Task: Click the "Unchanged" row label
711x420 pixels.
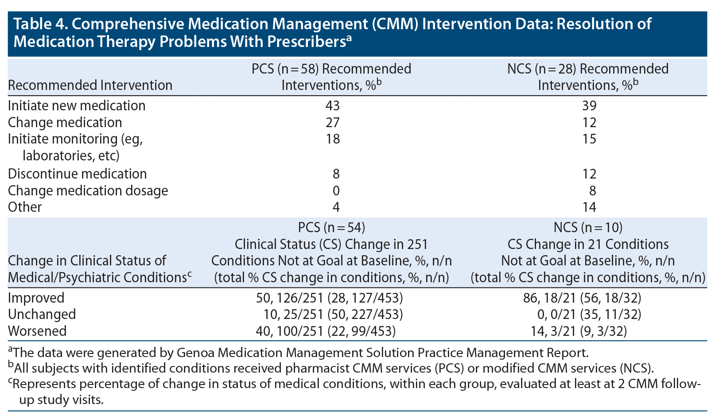Action: point(42,314)
